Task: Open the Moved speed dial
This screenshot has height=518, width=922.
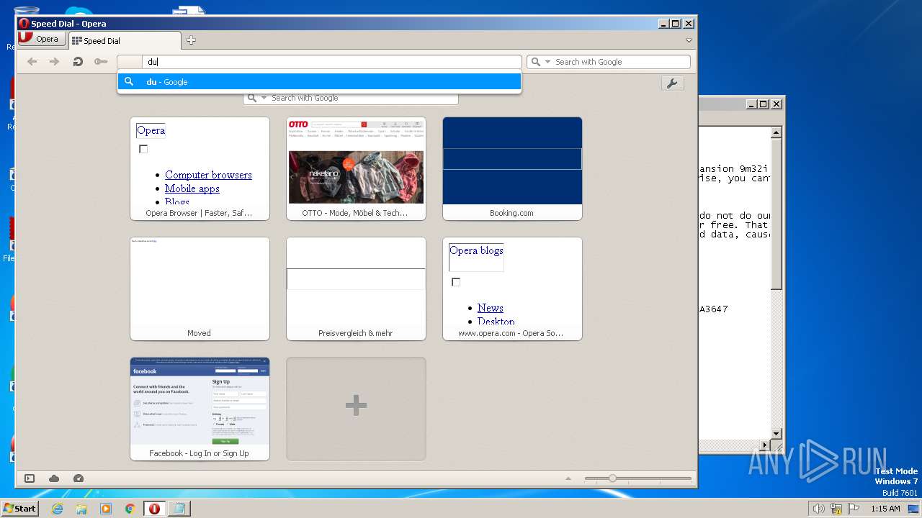Action: [x=200, y=288]
